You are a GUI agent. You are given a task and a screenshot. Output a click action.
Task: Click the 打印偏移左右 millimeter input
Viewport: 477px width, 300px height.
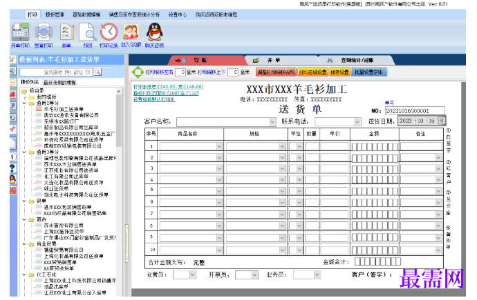coord(180,72)
